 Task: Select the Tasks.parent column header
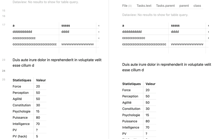point(165,6)
